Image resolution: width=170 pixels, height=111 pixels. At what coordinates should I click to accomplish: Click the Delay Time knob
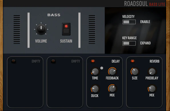pyautogui.click(x=95, y=71)
